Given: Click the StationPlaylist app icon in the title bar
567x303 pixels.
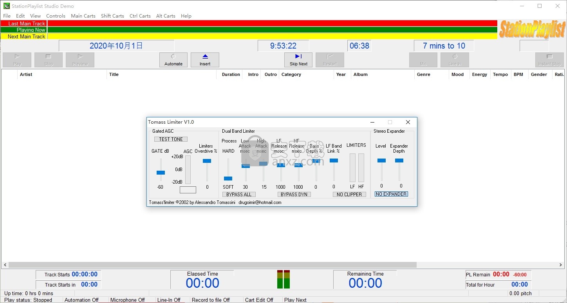Looking at the screenshot, I should point(6,6).
